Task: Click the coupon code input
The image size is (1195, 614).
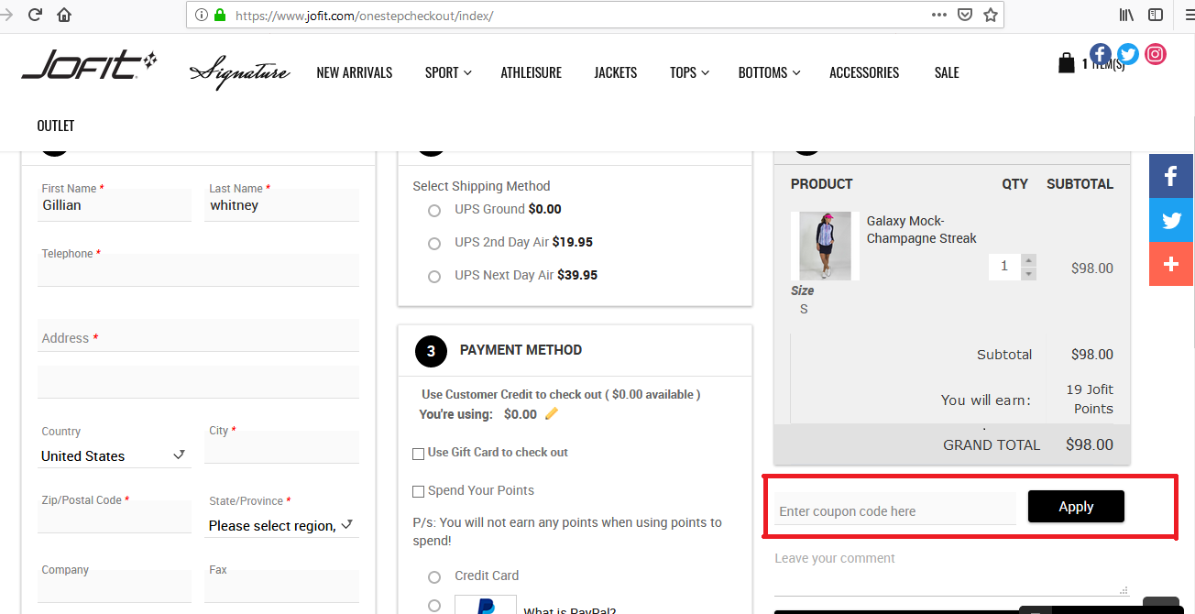Action: (x=895, y=510)
